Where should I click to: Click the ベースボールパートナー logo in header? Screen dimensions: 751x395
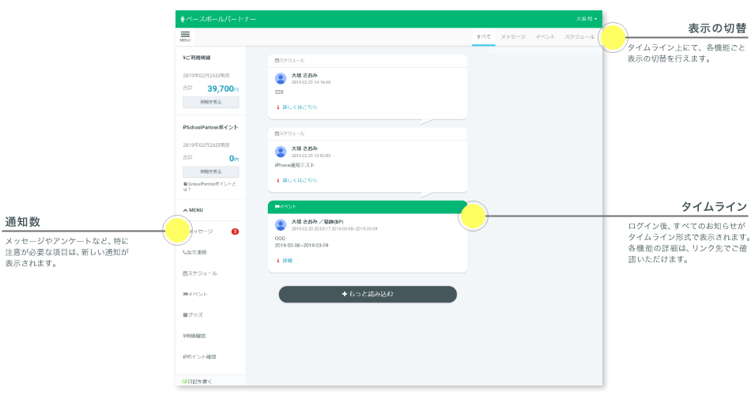point(218,18)
